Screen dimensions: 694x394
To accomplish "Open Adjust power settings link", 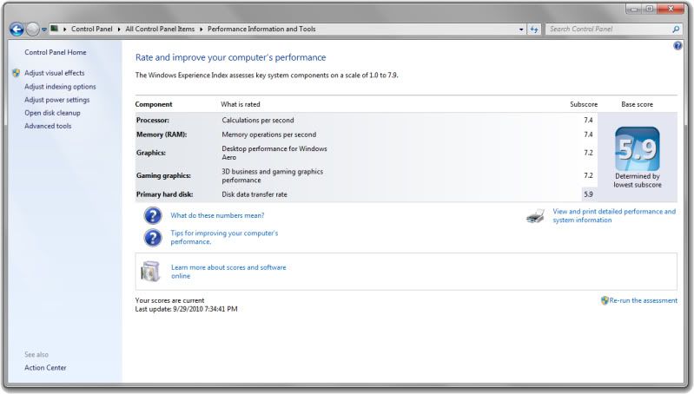I will pyautogui.click(x=56, y=100).
